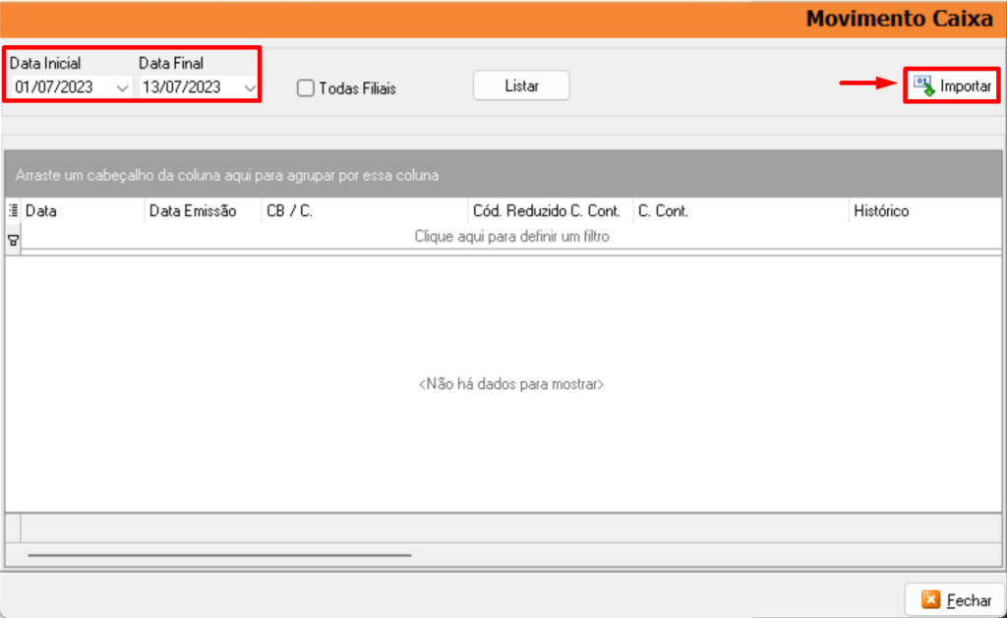The image size is (1007, 618).
Task: Click the horizontal scrollbar of the grid
Action: click(219, 555)
